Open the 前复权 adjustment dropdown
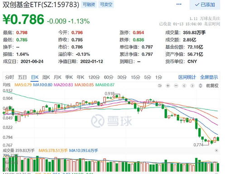This screenshot has height=174, width=226. [x=212, y=86]
